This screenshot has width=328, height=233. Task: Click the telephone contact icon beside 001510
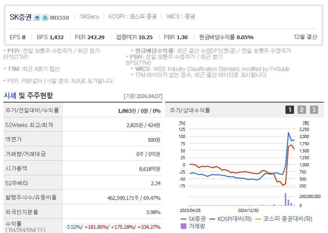[45, 17]
